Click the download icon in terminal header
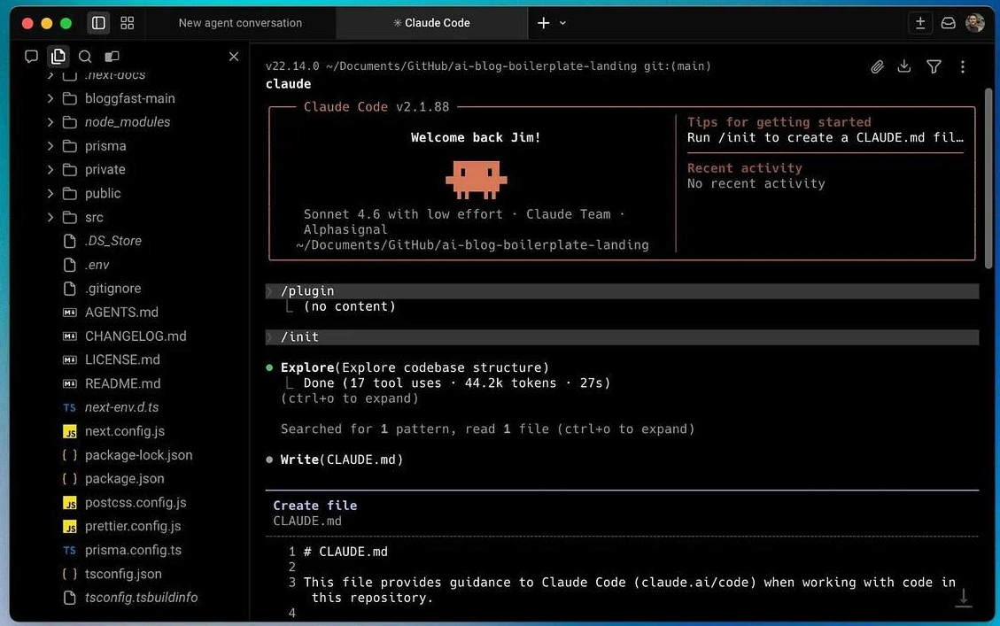 click(x=904, y=66)
